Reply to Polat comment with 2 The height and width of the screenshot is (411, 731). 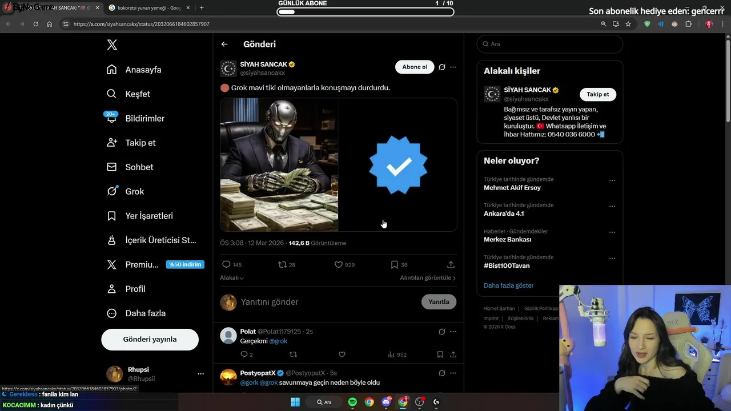tap(246, 354)
